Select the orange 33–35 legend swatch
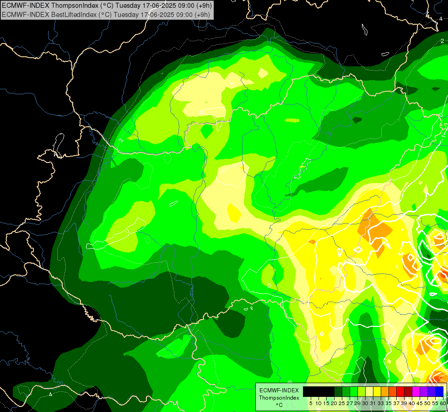This screenshot has height=412, width=448. [x=385, y=392]
